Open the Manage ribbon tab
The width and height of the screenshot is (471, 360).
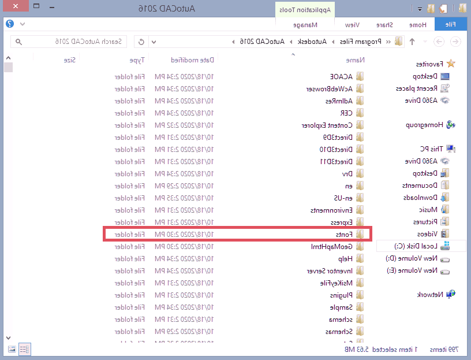coord(305,25)
